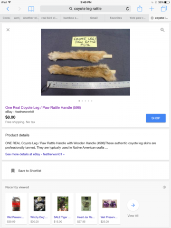The height and width of the screenshot is (228, 171).
Task: Open the share sheet icon
Action: point(140,9)
